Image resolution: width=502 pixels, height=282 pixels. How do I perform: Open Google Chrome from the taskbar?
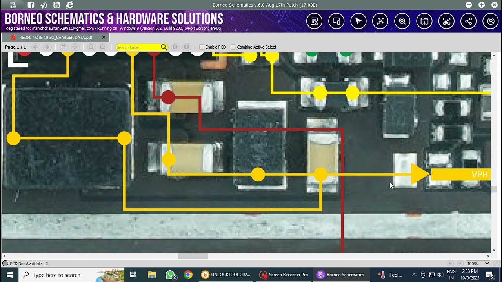click(x=188, y=275)
